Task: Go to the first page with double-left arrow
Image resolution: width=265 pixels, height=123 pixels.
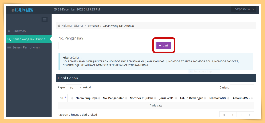Action: [224, 115]
